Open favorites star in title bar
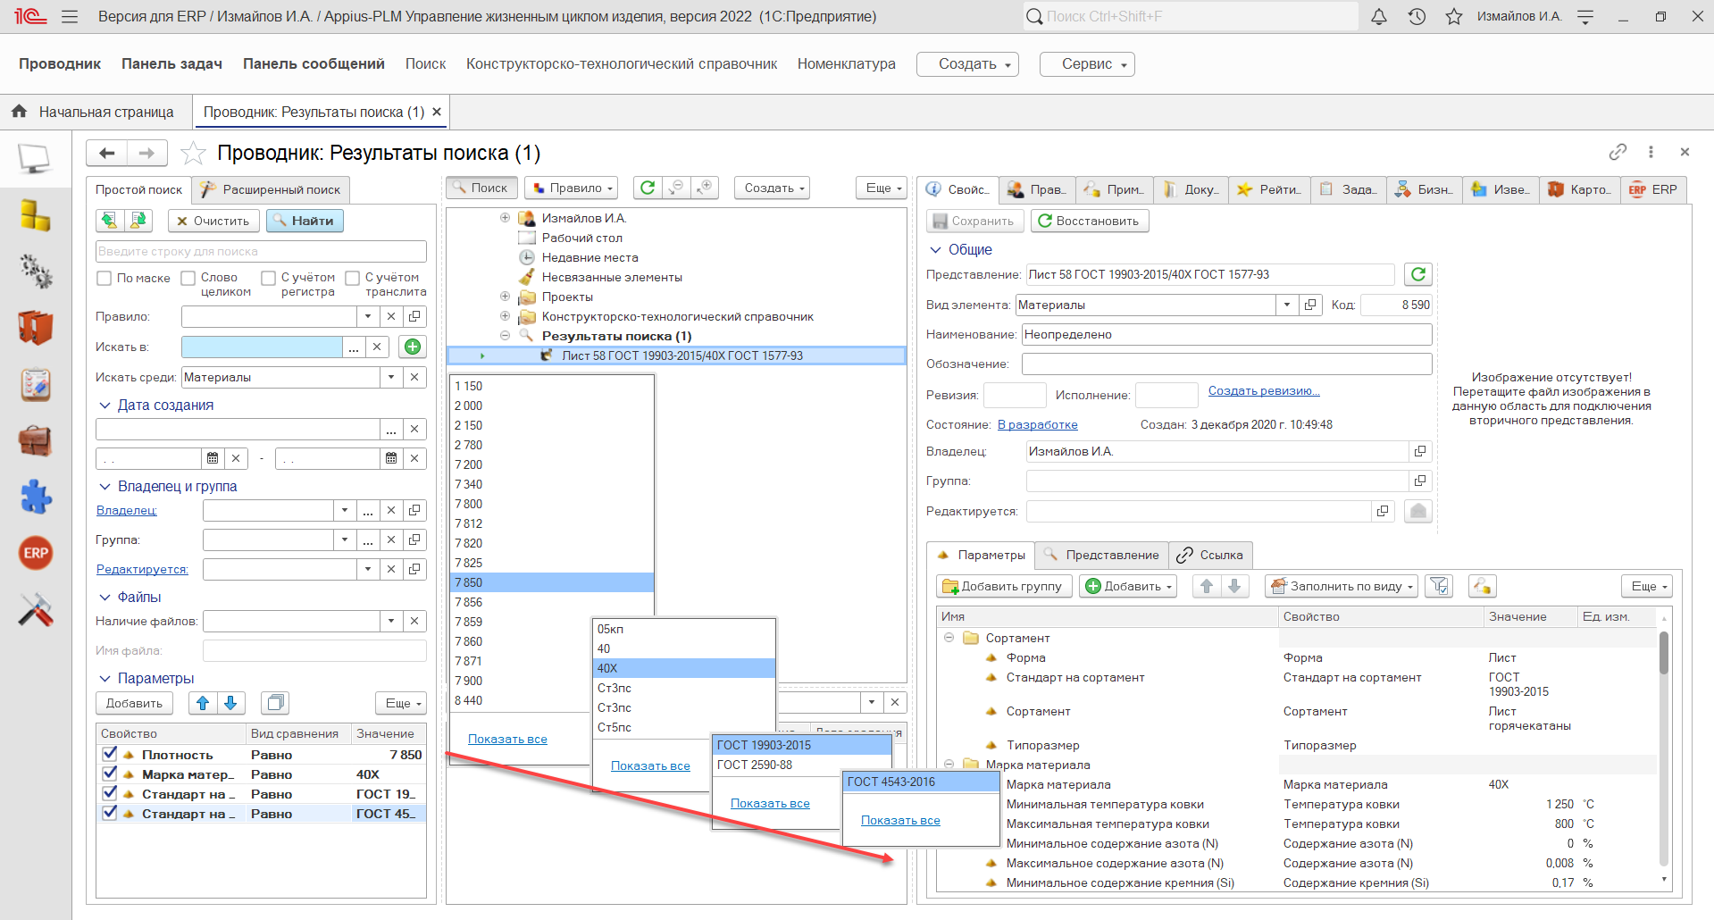Viewport: 1714px width, 920px height. point(1454,16)
